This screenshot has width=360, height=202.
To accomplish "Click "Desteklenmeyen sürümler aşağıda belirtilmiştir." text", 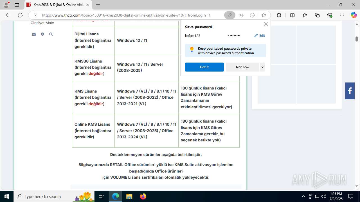I will click(156, 155).
